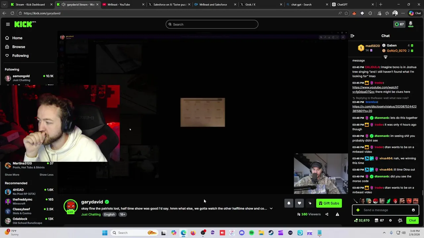The image size is (424, 238).
Task: Click the Gift Subs button
Action: [329, 203]
